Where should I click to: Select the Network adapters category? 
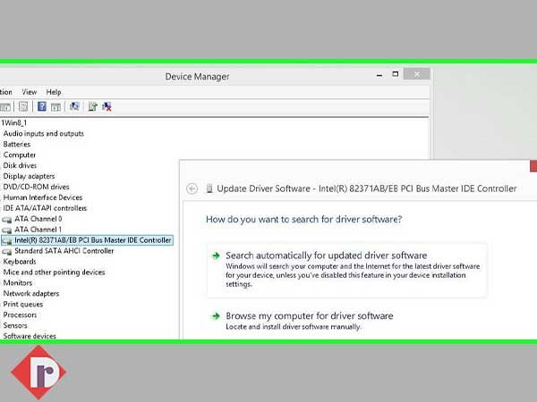coord(31,293)
